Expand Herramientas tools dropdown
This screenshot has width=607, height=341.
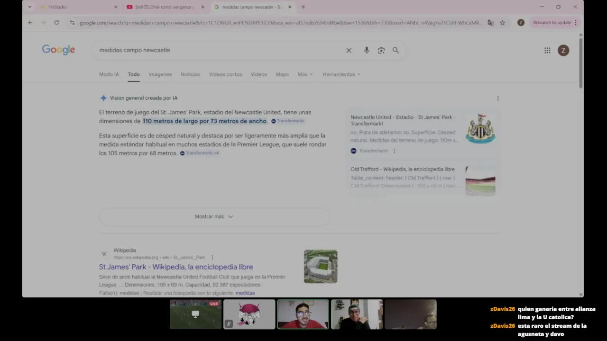coord(341,74)
